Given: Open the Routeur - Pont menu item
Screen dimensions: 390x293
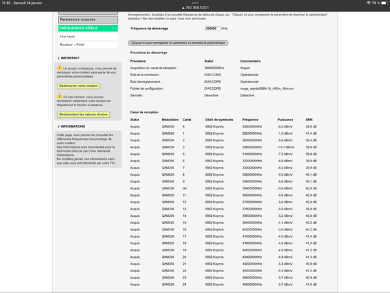Looking at the screenshot, I should coord(88,44).
